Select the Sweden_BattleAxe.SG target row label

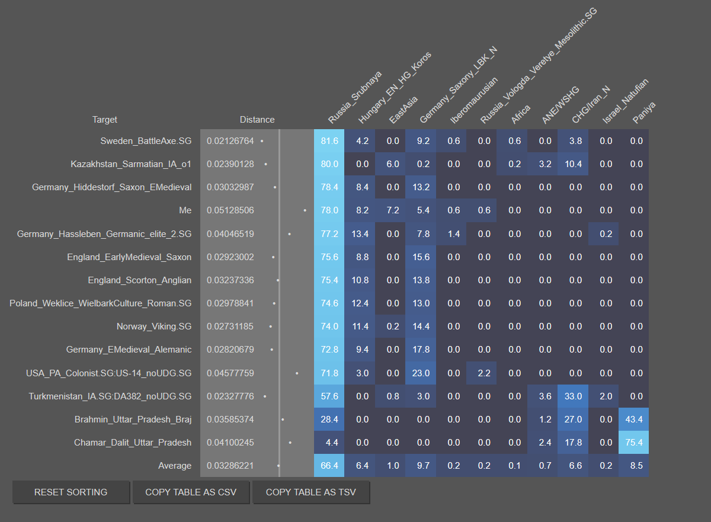[x=146, y=141]
